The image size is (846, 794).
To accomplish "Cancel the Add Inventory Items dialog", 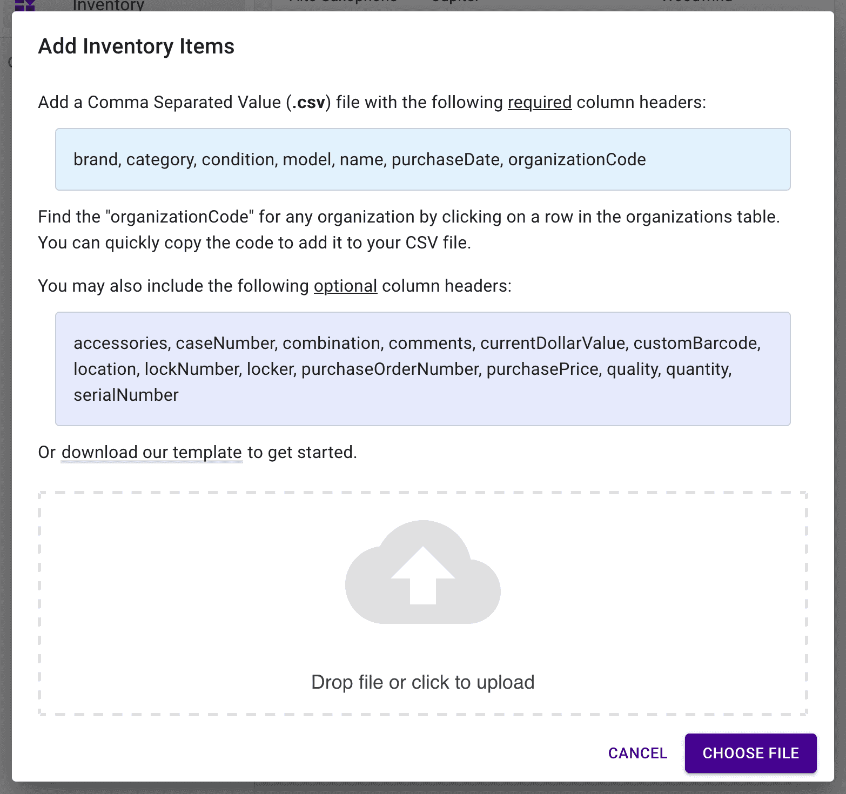I will (x=637, y=753).
